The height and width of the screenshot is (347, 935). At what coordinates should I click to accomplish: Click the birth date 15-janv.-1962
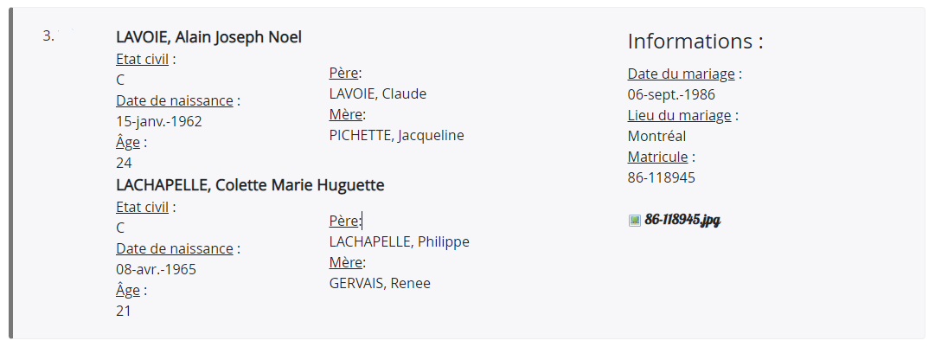(158, 122)
